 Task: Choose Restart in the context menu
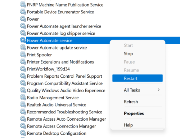tap(138, 78)
